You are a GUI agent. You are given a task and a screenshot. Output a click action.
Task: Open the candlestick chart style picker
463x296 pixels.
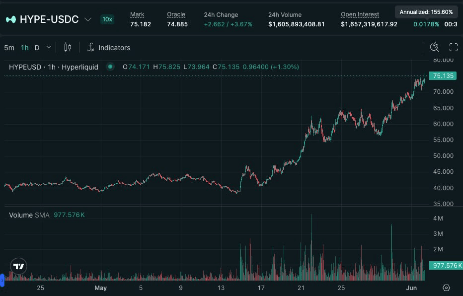click(x=68, y=47)
